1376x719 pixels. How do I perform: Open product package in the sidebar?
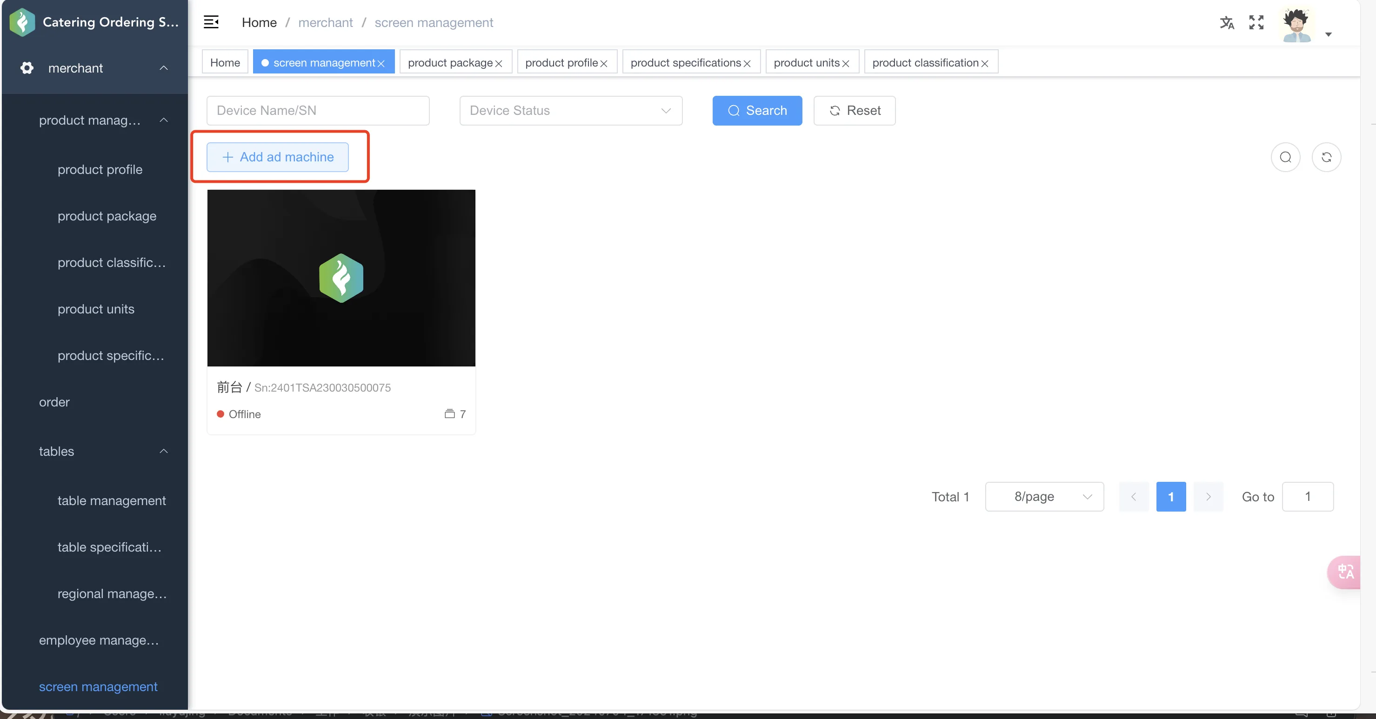coord(107,216)
